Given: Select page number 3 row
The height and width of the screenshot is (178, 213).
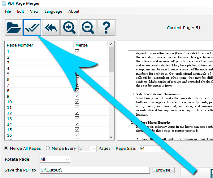Looking at the screenshot, I should pos(57,63).
